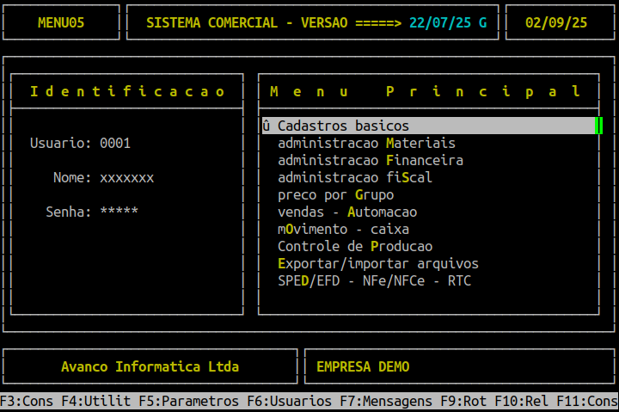Open SPED/EFD - NFe/NFCe - RTC
This screenshot has width=619, height=412.
pos(374,281)
